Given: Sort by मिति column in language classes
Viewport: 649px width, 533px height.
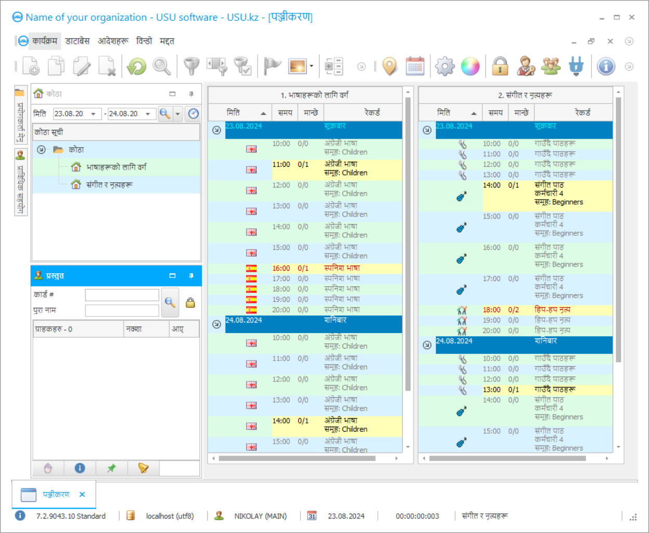Looking at the screenshot, I should (240, 113).
